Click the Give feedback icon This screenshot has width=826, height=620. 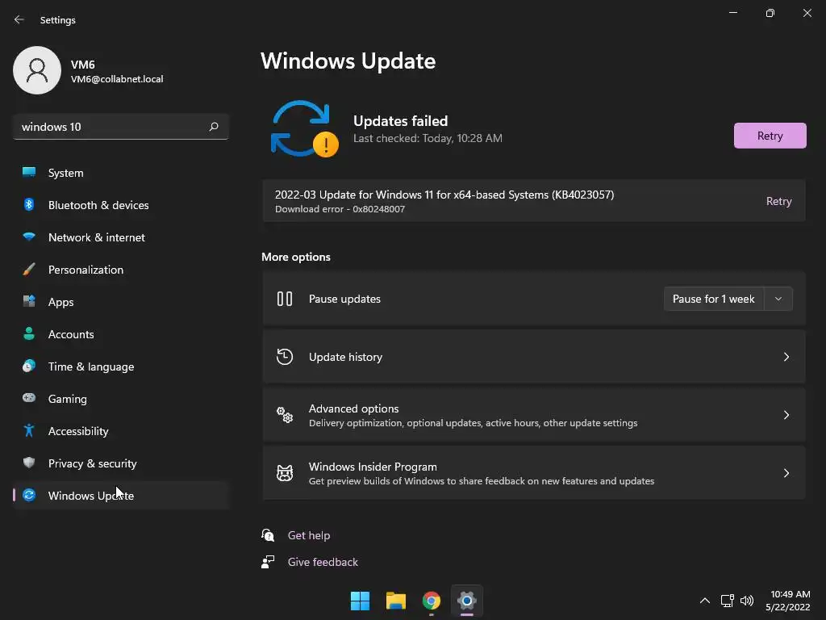click(268, 562)
